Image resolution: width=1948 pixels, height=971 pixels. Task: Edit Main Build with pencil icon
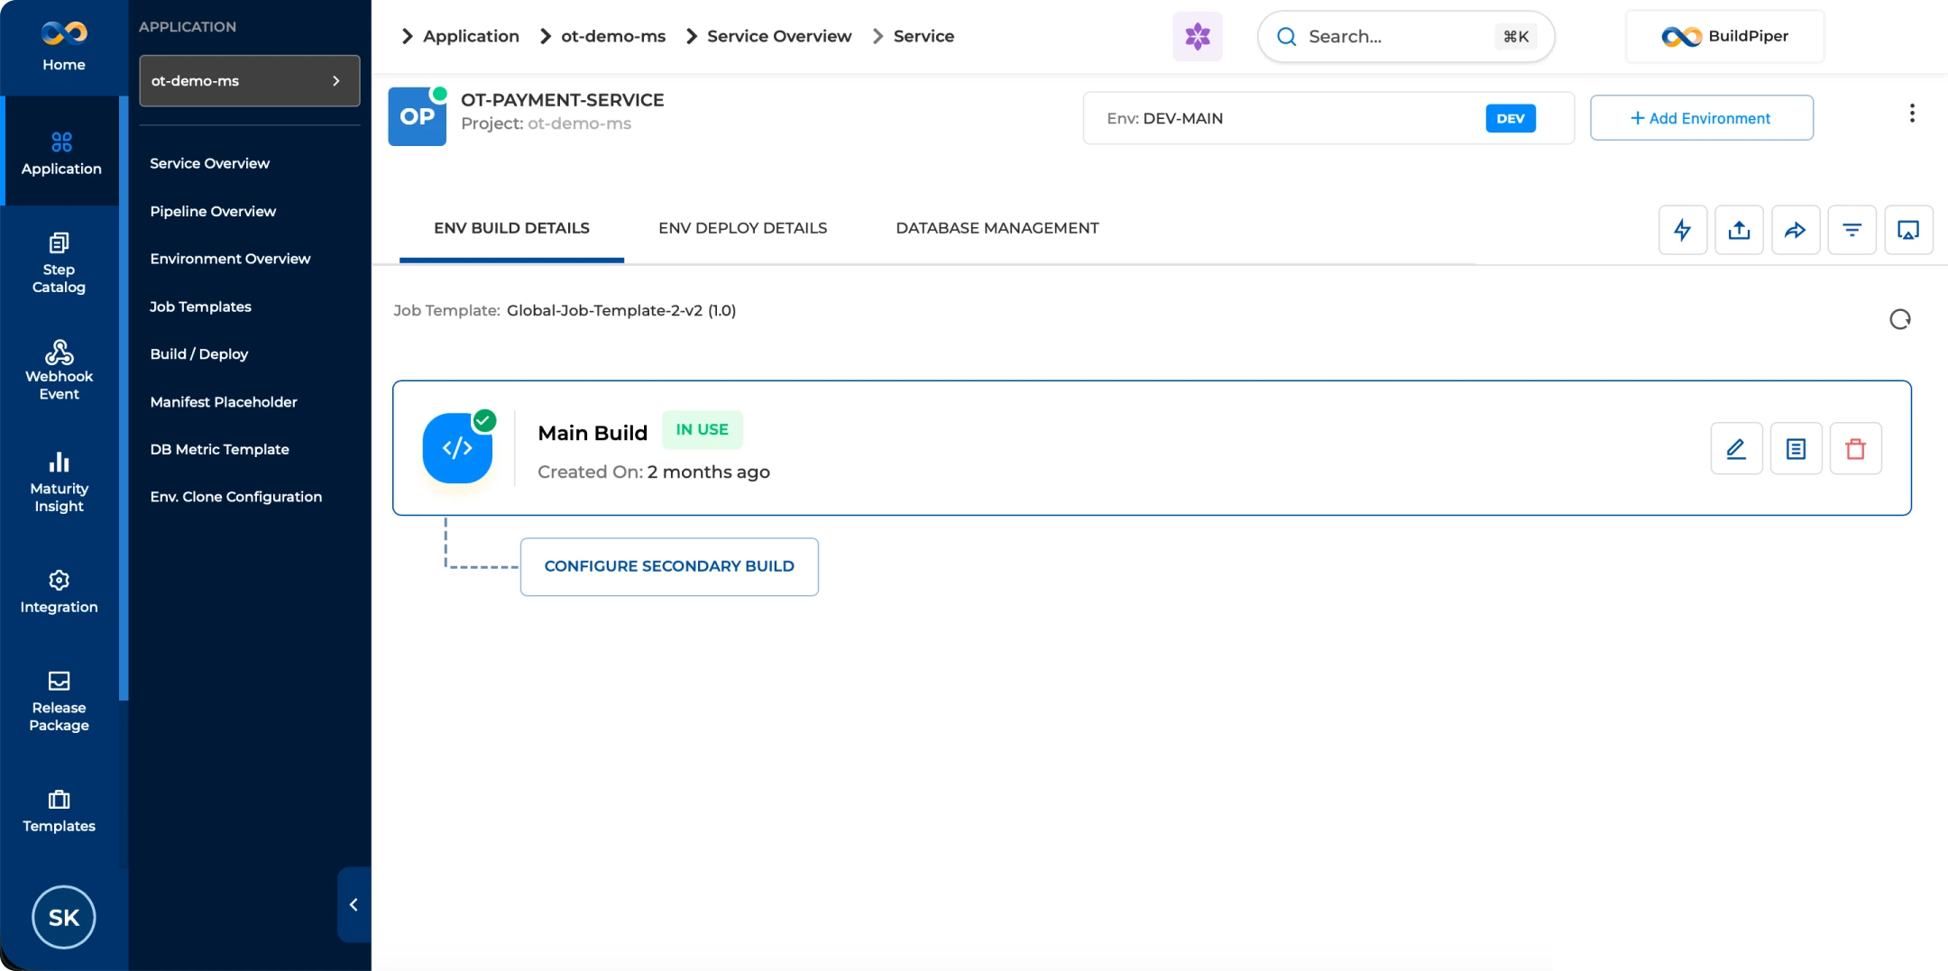point(1736,448)
